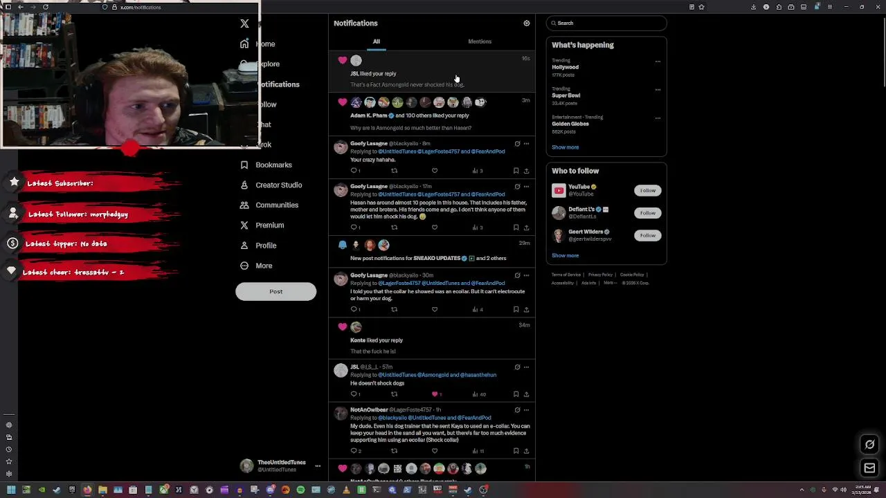Open the More menu in sidebar
886x498 pixels.
click(x=256, y=266)
